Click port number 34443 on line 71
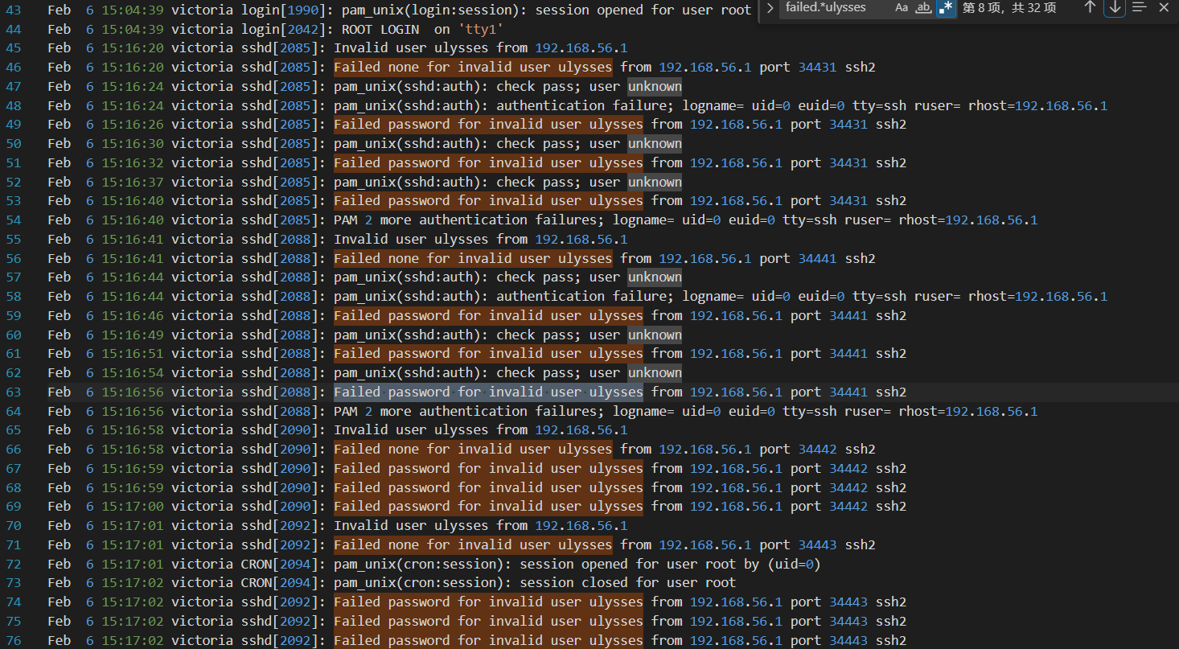Image resolution: width=1179 pixels, height=649 pixels. pyautogui.click(x=818, y=545)
